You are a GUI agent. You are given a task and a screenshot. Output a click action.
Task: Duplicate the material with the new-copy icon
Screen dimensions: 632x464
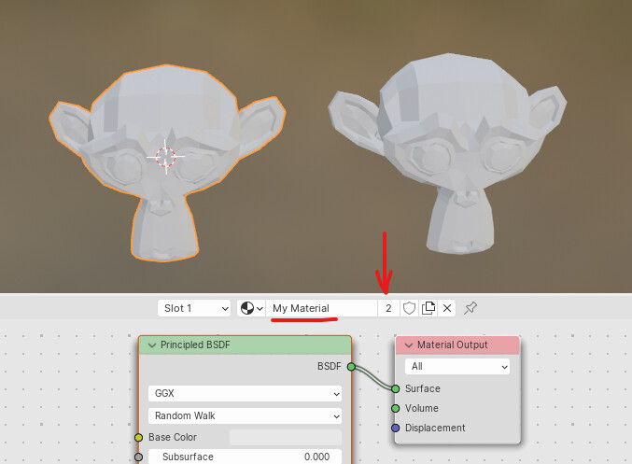(x=428, y=308)
